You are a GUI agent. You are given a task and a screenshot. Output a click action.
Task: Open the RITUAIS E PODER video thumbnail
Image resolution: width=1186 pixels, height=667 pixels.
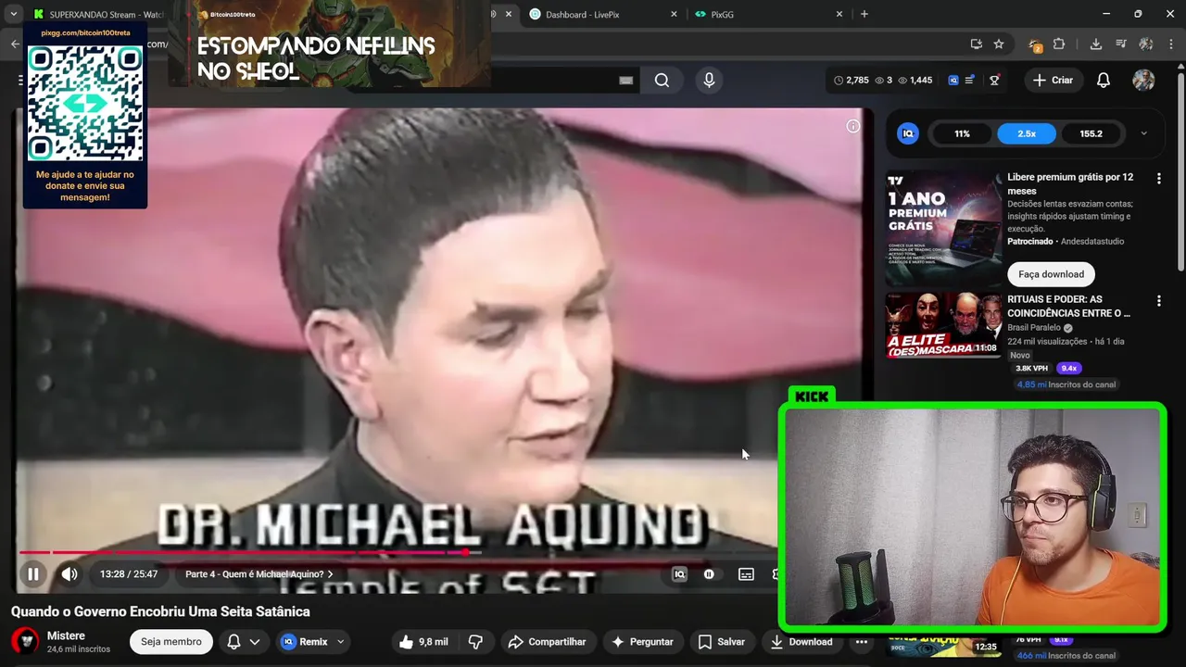943,325
